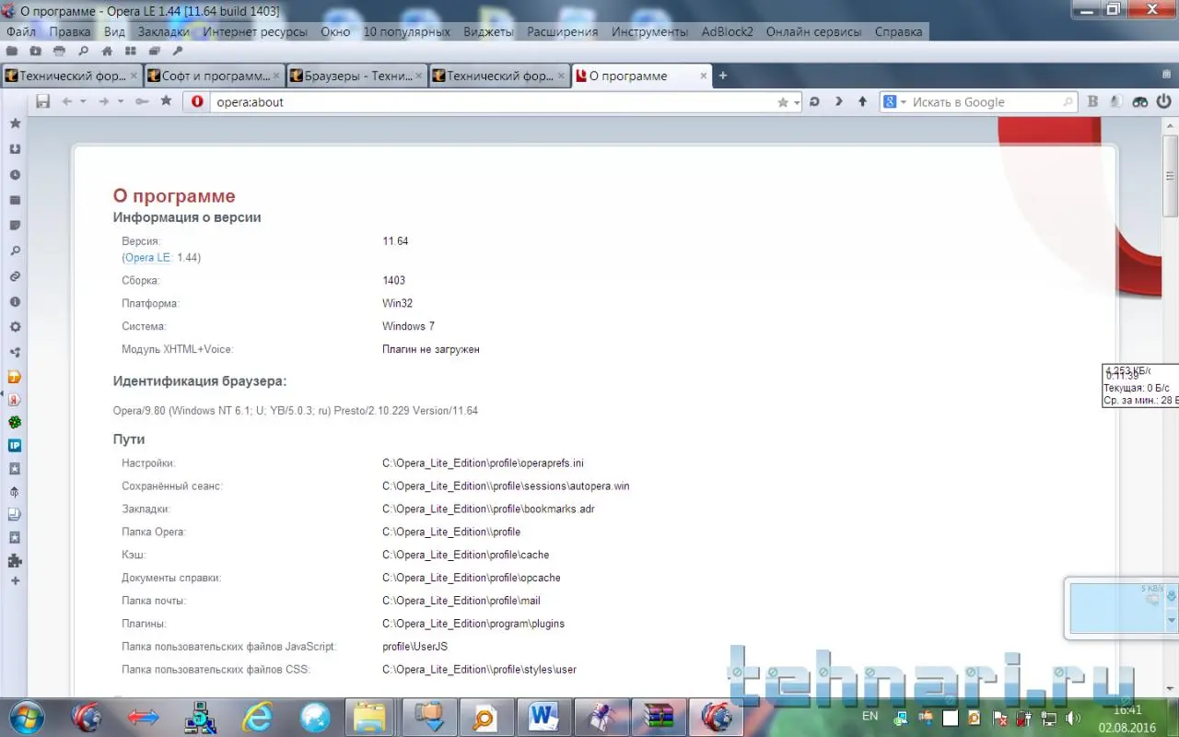Switch to the Софт и программ... tab
The width and height of the screenshot is (1179, 737).
pos(216,76)
